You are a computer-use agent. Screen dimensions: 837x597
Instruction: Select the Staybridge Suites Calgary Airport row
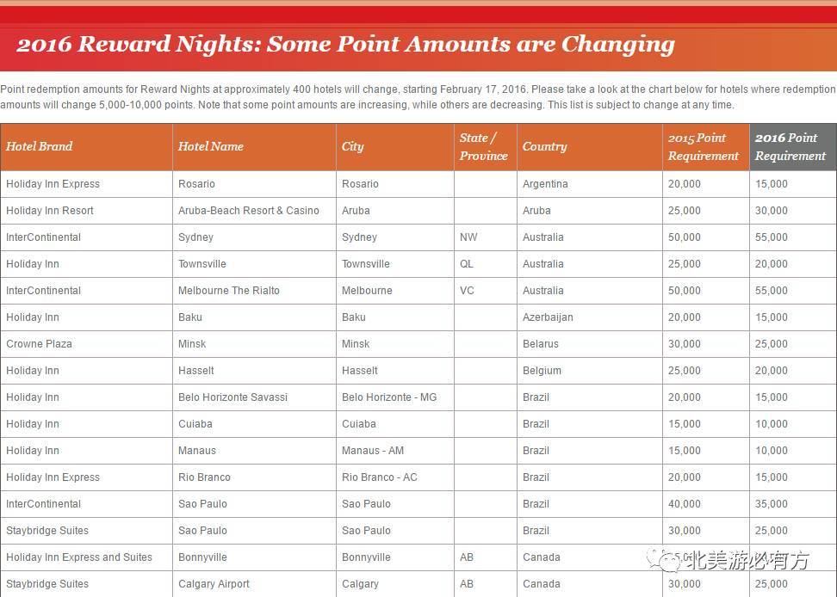(418, 584)
